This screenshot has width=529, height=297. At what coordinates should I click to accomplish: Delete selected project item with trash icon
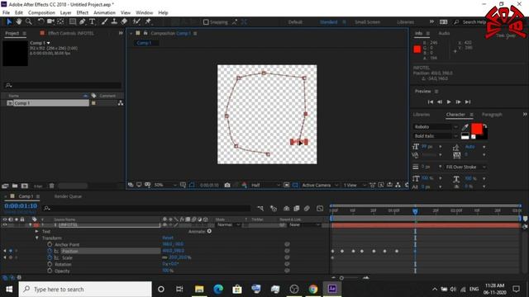51,186
